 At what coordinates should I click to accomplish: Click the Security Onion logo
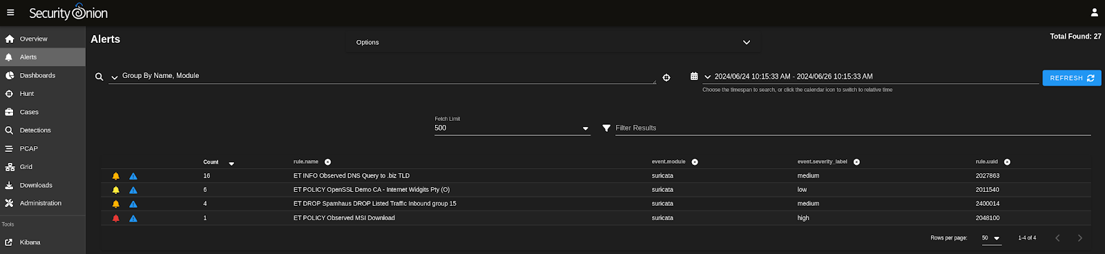(x=68, y=12)
